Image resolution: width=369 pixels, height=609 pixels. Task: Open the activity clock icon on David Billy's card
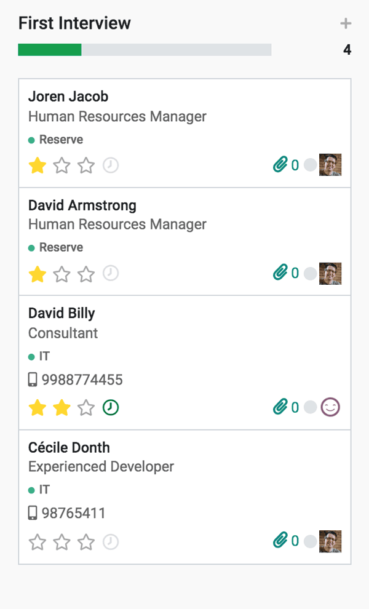[111, 407]
